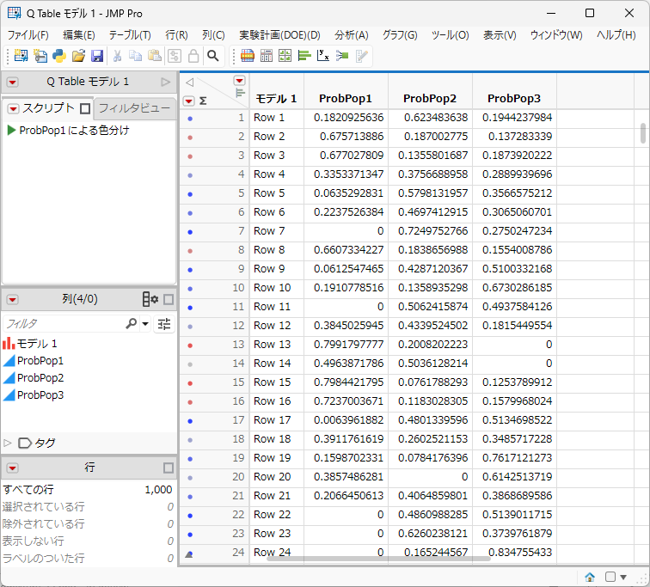
Task: Click the grey arrow in Q Table モデル 1 header
Action: pos(166,82)
